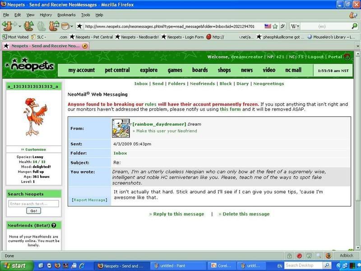Viewport: 361px width, 271px height.
Task: Close the Neopets tab with the X button
Action: tap(85, 46)
